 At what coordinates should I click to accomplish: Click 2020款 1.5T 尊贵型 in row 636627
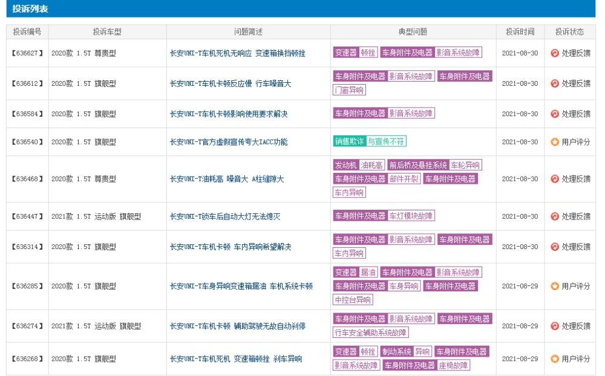tap(83, 53)
